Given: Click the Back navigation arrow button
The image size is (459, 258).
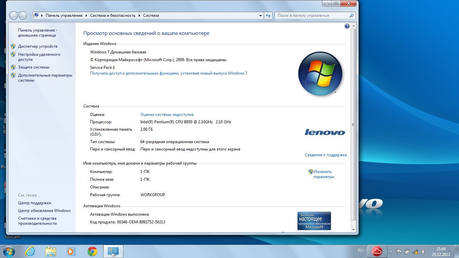Looking at the screenshot, I should [x=13, y=15].
